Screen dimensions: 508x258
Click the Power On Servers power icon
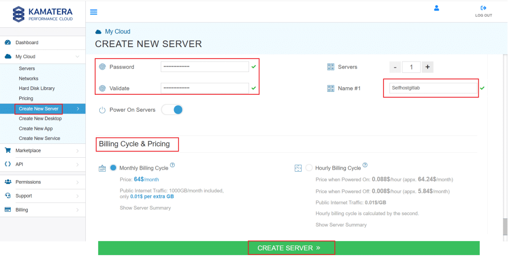pyautogui.click(x=102, y=110)
